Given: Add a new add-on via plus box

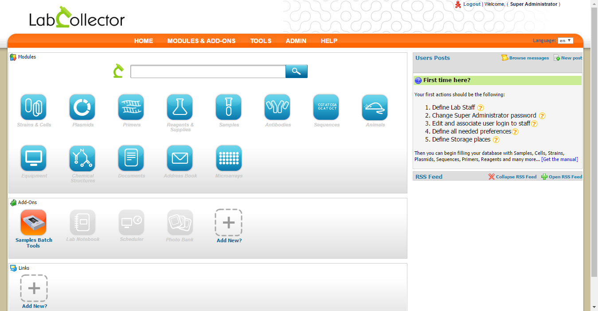Looking at the screenshot, I should pos(228,222).
